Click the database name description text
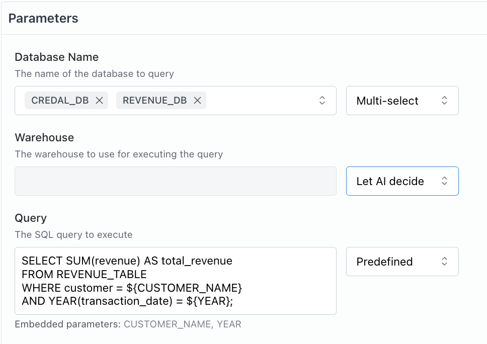This screenshot has width=487, height=344. (94, 73)
